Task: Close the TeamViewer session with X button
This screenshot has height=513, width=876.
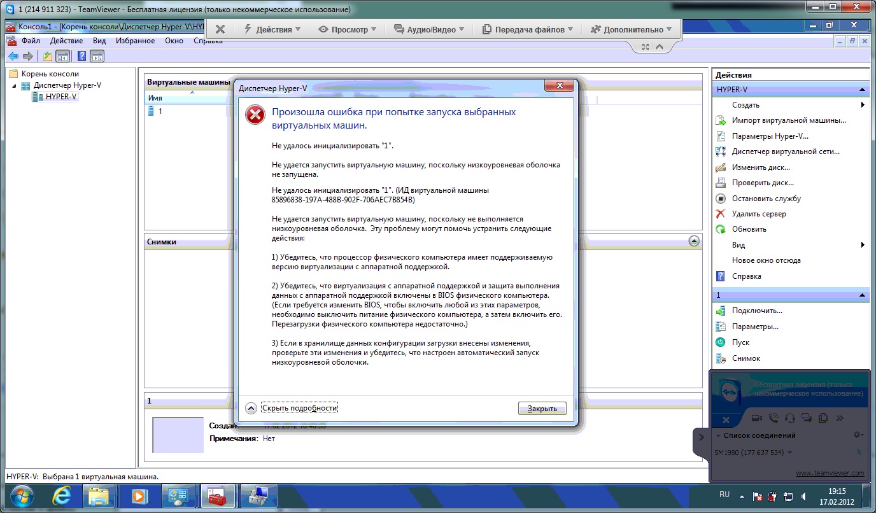Action: click(x=220, y=29)
